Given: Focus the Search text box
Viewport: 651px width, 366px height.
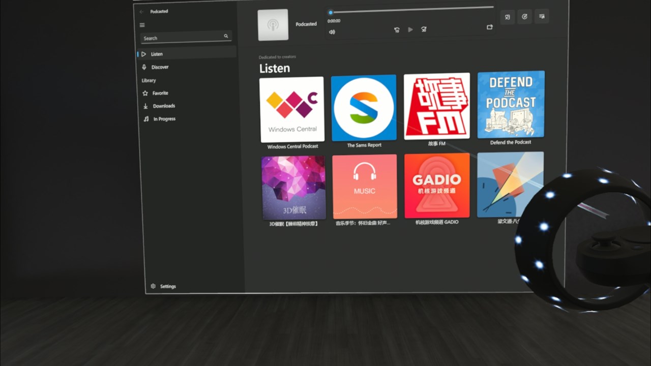Looking at the screenshot, I should point(186,37).
